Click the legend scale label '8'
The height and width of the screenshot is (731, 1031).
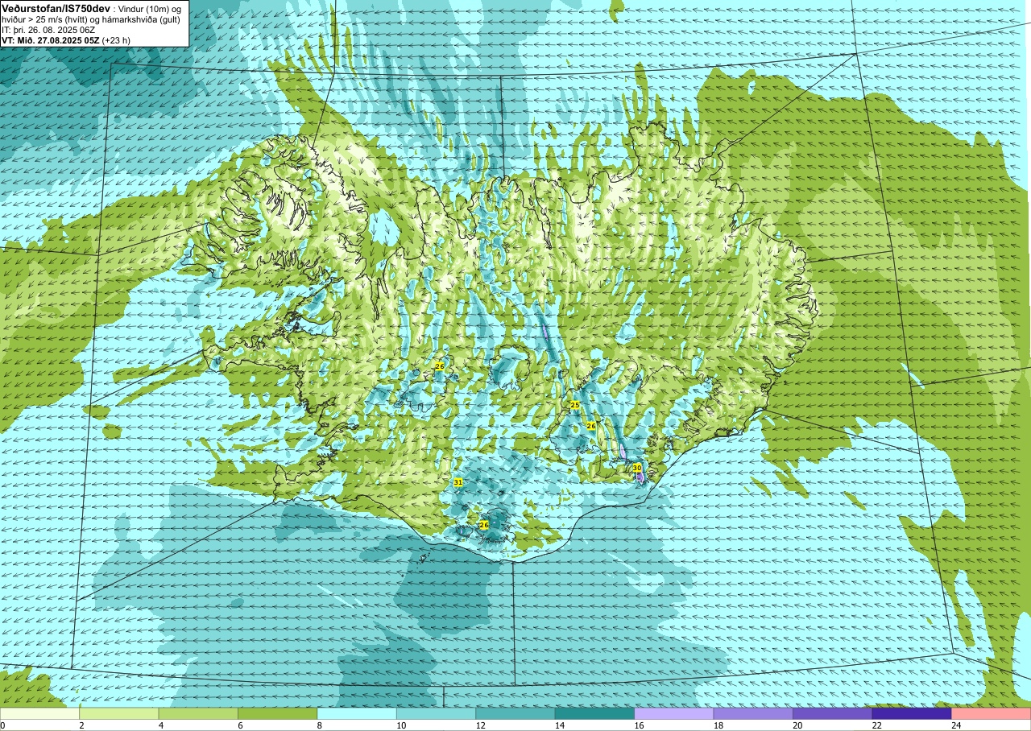(320, 725)
